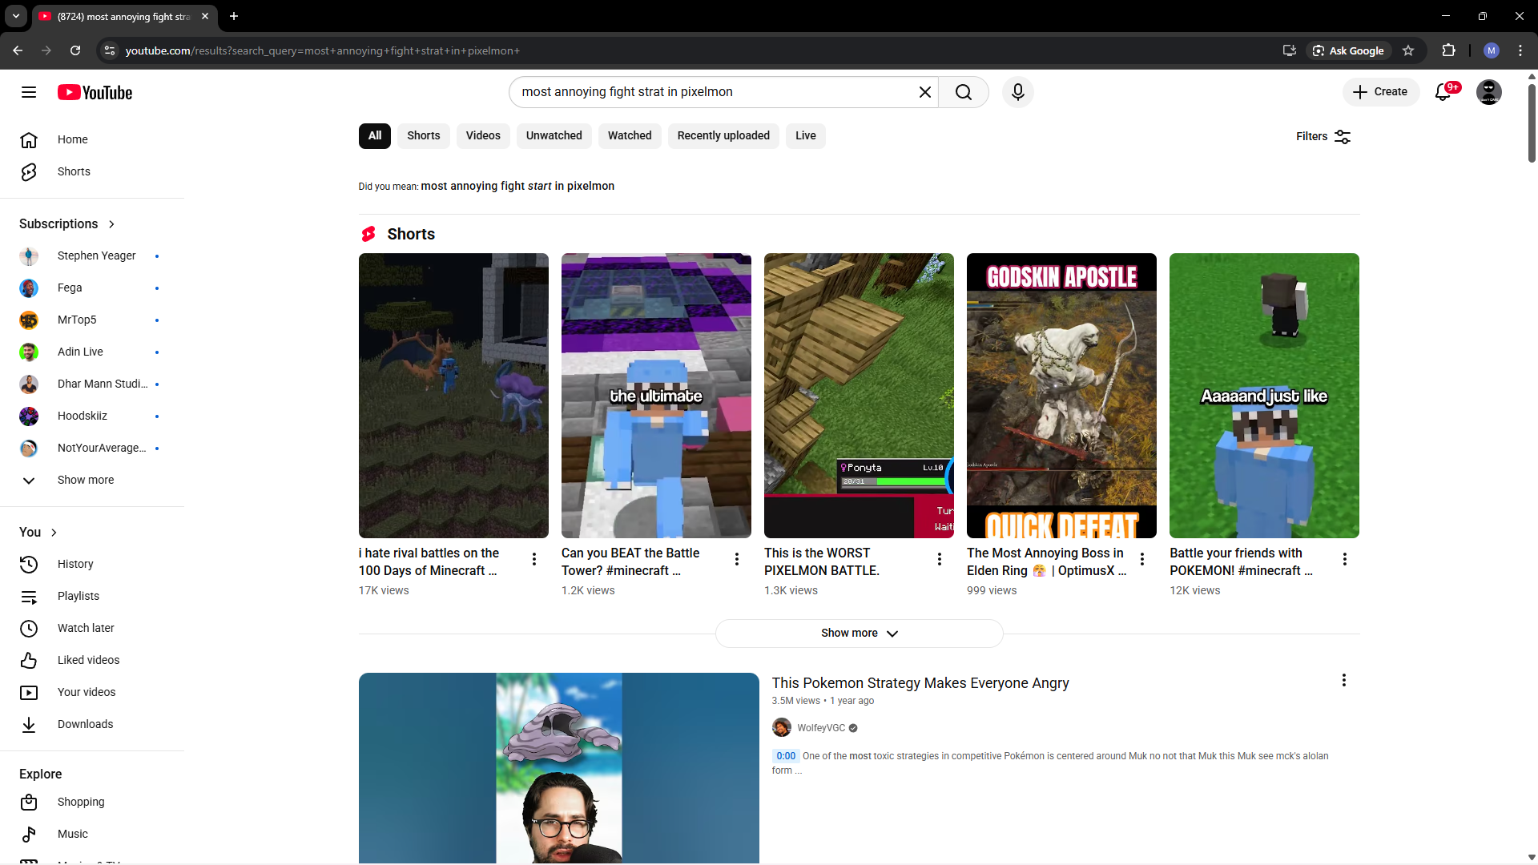Open the tab search dropdown arrow
The width and height of the screenshot is (1538, 865).
click(x=16, y=16)
